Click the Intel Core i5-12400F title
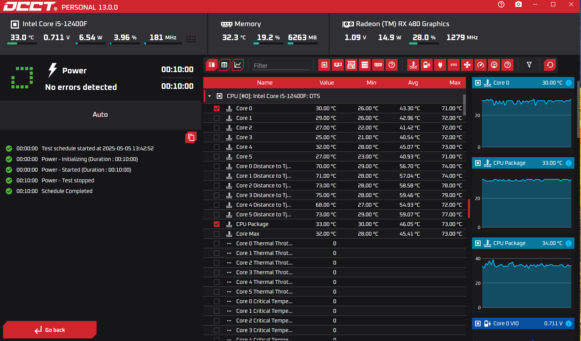Image resolution: width=581 pixels, height=341 pixels. pos(55,24)
